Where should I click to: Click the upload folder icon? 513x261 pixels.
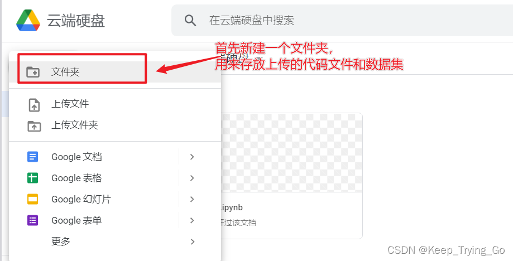34,126
